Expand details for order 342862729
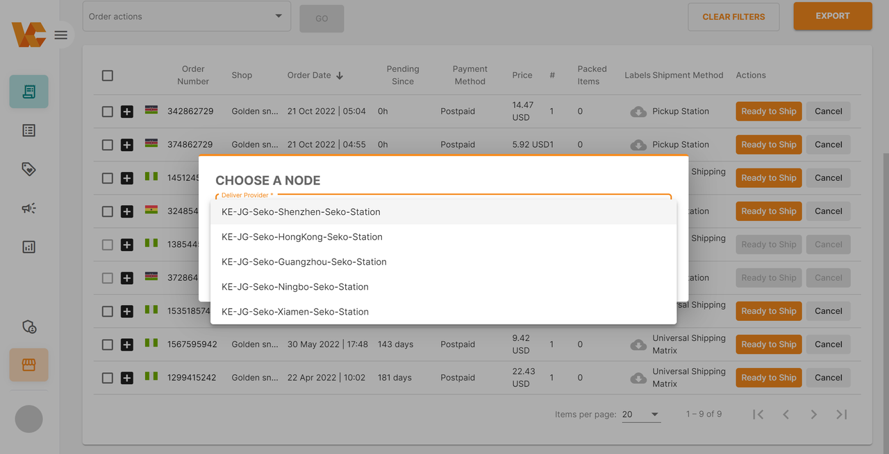The image size is (889, 454). click(x=127, y=112)
